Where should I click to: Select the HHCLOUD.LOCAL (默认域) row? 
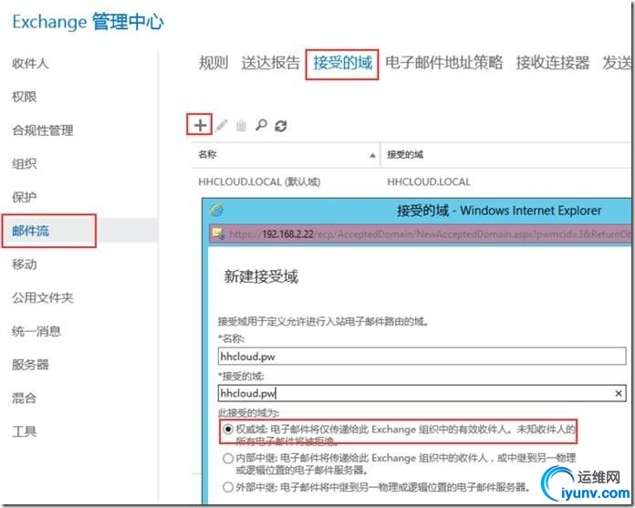pyautogui.click(x=411, y=181)
